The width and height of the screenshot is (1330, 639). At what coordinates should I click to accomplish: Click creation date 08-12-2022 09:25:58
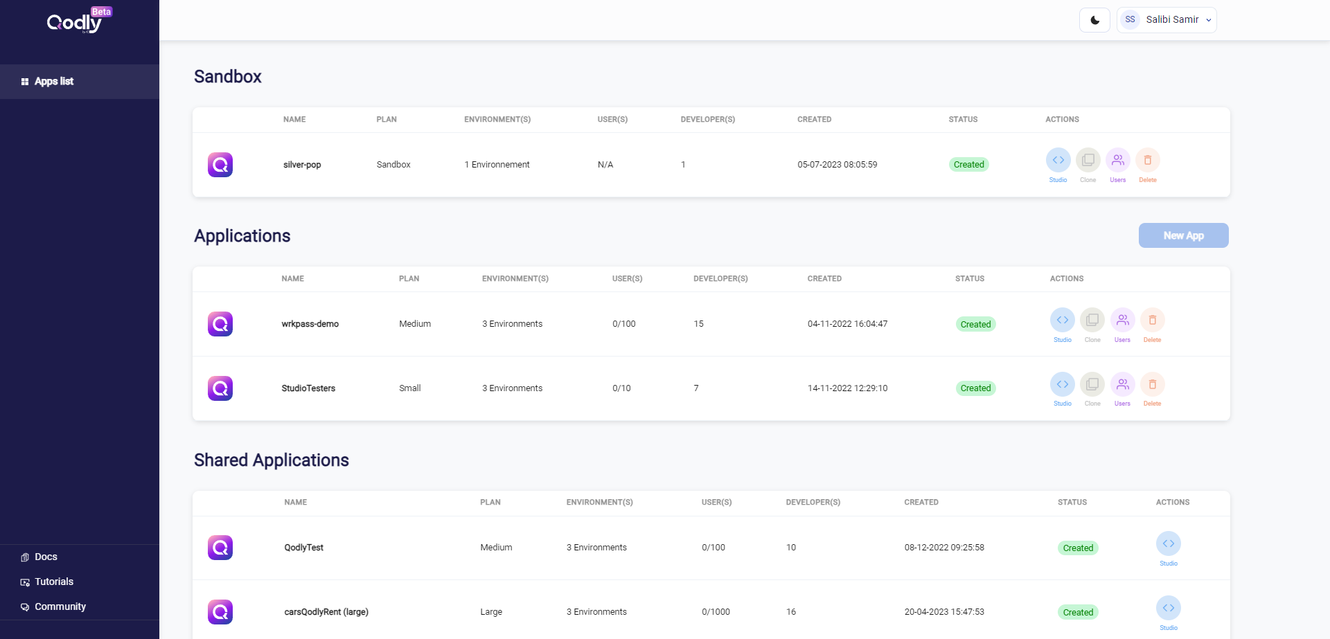click(x=944, y=548)
